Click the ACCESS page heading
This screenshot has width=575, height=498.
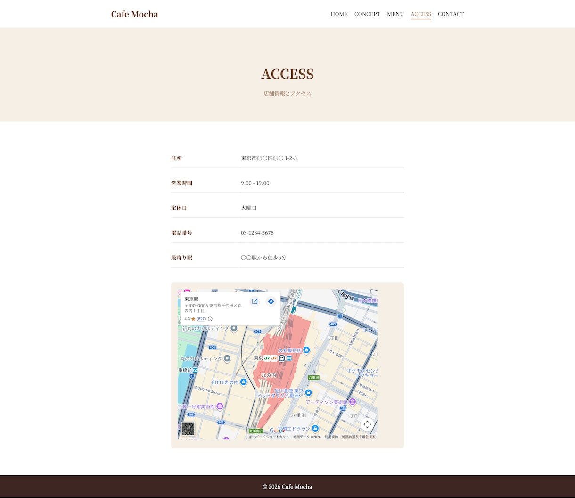[287, 74]
